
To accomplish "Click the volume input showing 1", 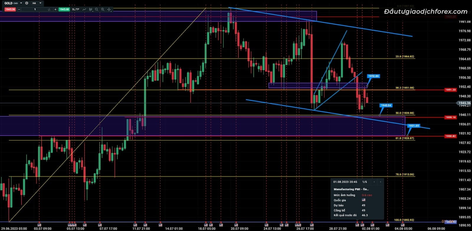I will [35, 9].
